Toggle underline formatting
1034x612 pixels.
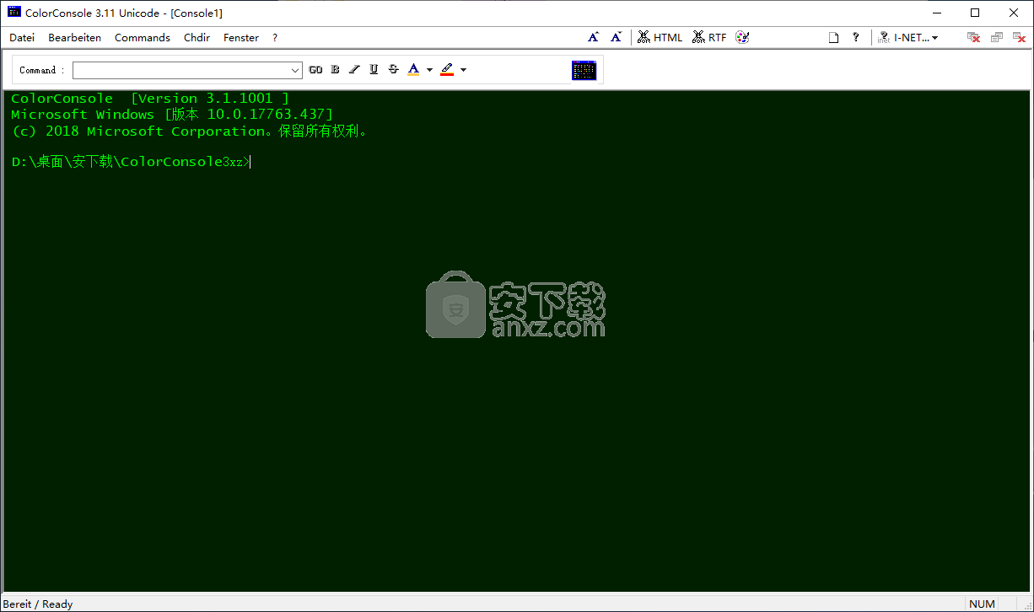[x=374, y=70]
